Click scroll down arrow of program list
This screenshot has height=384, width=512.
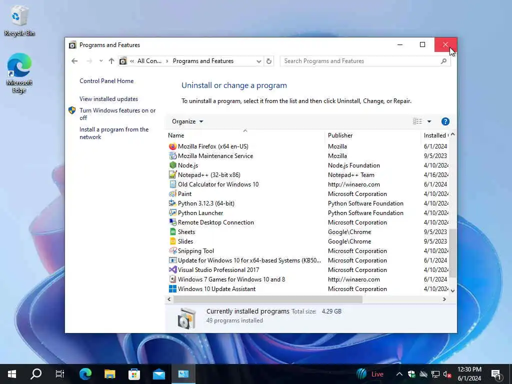[452, 290]
